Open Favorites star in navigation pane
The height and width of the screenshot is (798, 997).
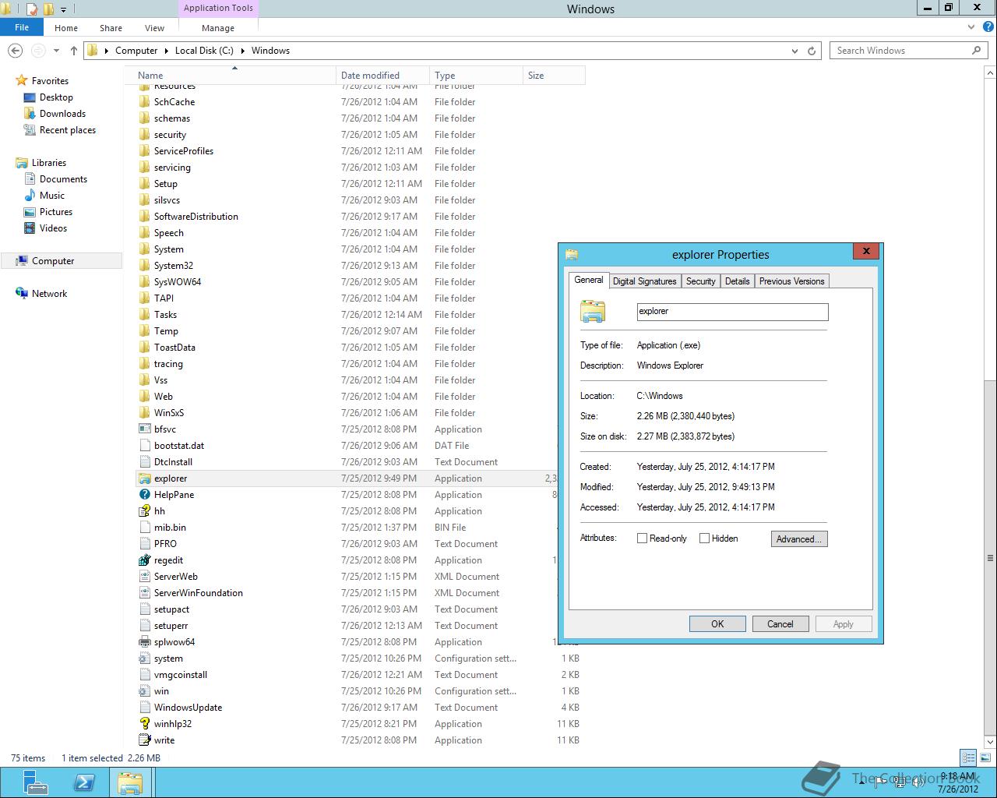click(x=22, y=81)
